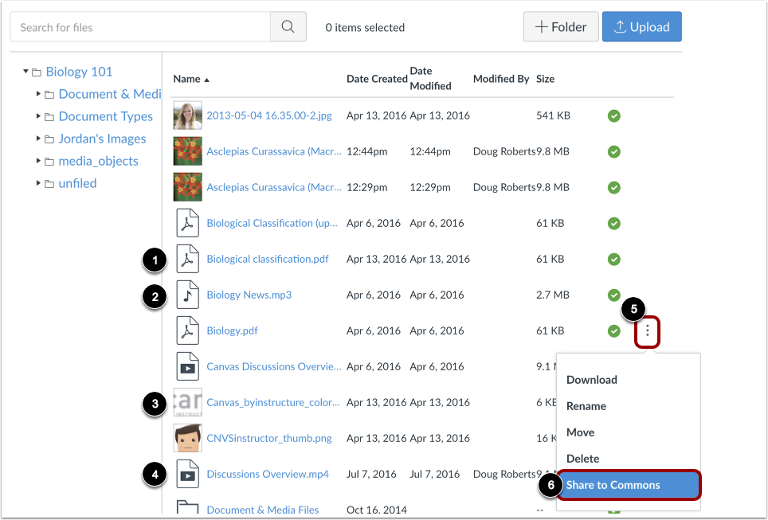Open the CNVSinstructor_thumb.png thumbnail
The image size is (768, 520).
point(187,438)
